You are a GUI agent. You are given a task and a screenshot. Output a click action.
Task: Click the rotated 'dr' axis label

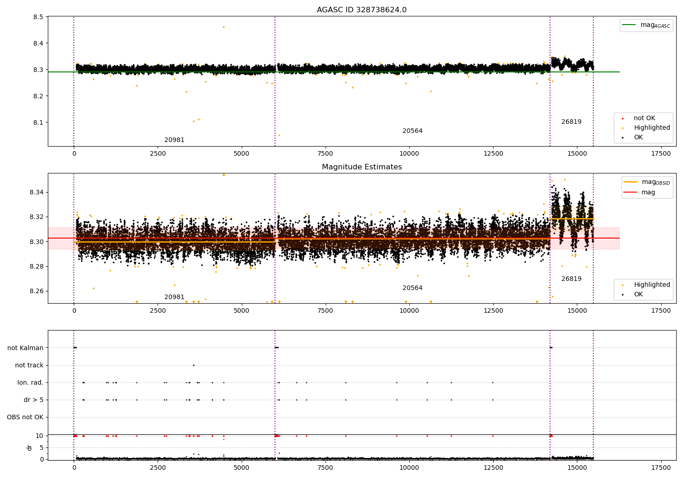point(30,447)
